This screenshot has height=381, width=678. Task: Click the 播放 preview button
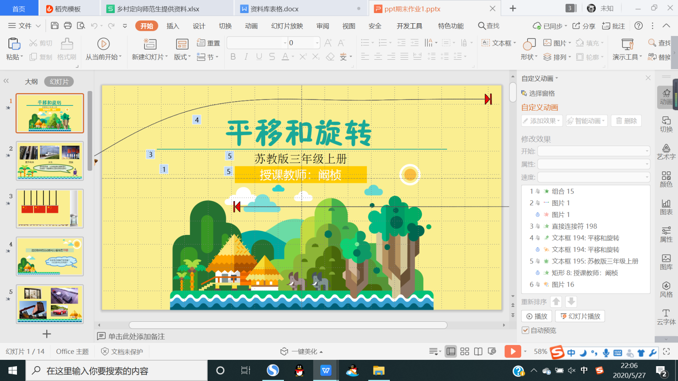click(537, 316)
